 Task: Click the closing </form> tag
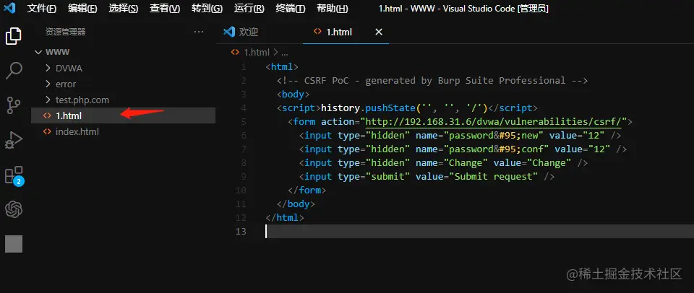(x=307, y=190)
